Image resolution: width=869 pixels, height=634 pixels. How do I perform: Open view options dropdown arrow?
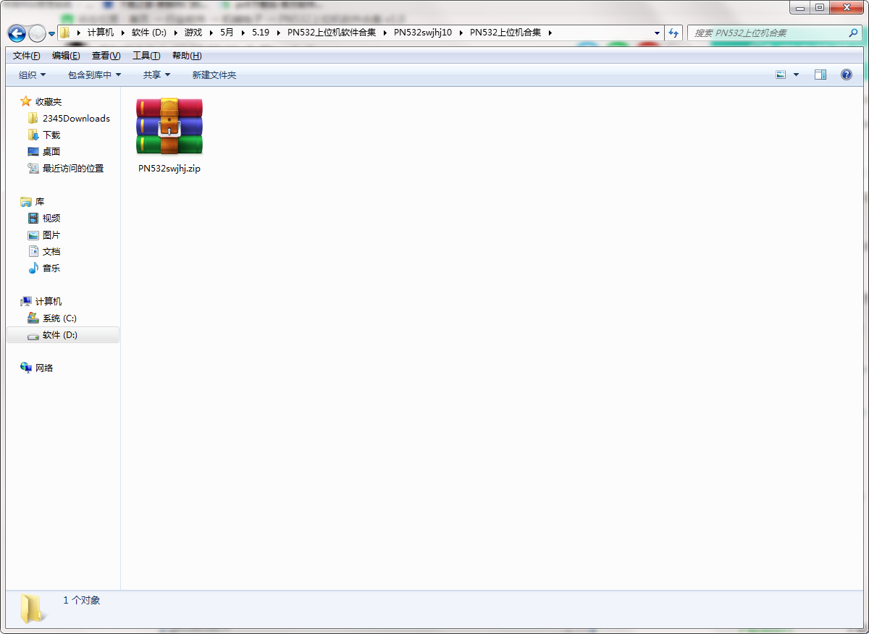[x=796, y=75]
